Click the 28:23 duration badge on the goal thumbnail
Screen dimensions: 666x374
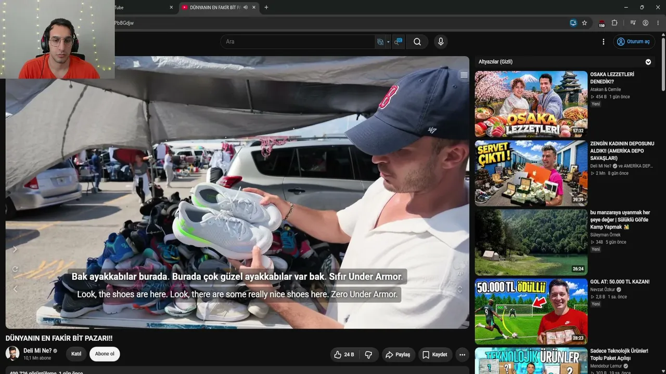point(578,338)
